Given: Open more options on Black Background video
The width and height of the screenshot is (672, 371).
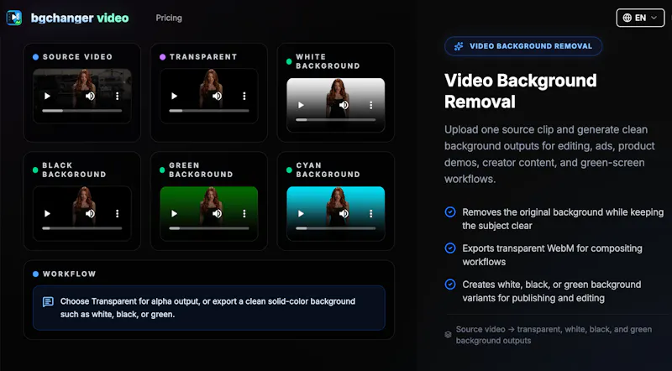Looking at the screenshot, I should tap(117, 213).
